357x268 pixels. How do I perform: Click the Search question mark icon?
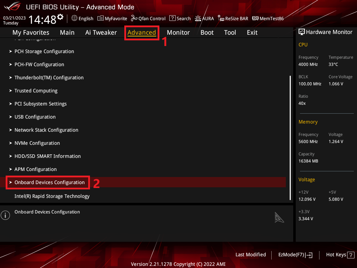[x=172, y=18]
